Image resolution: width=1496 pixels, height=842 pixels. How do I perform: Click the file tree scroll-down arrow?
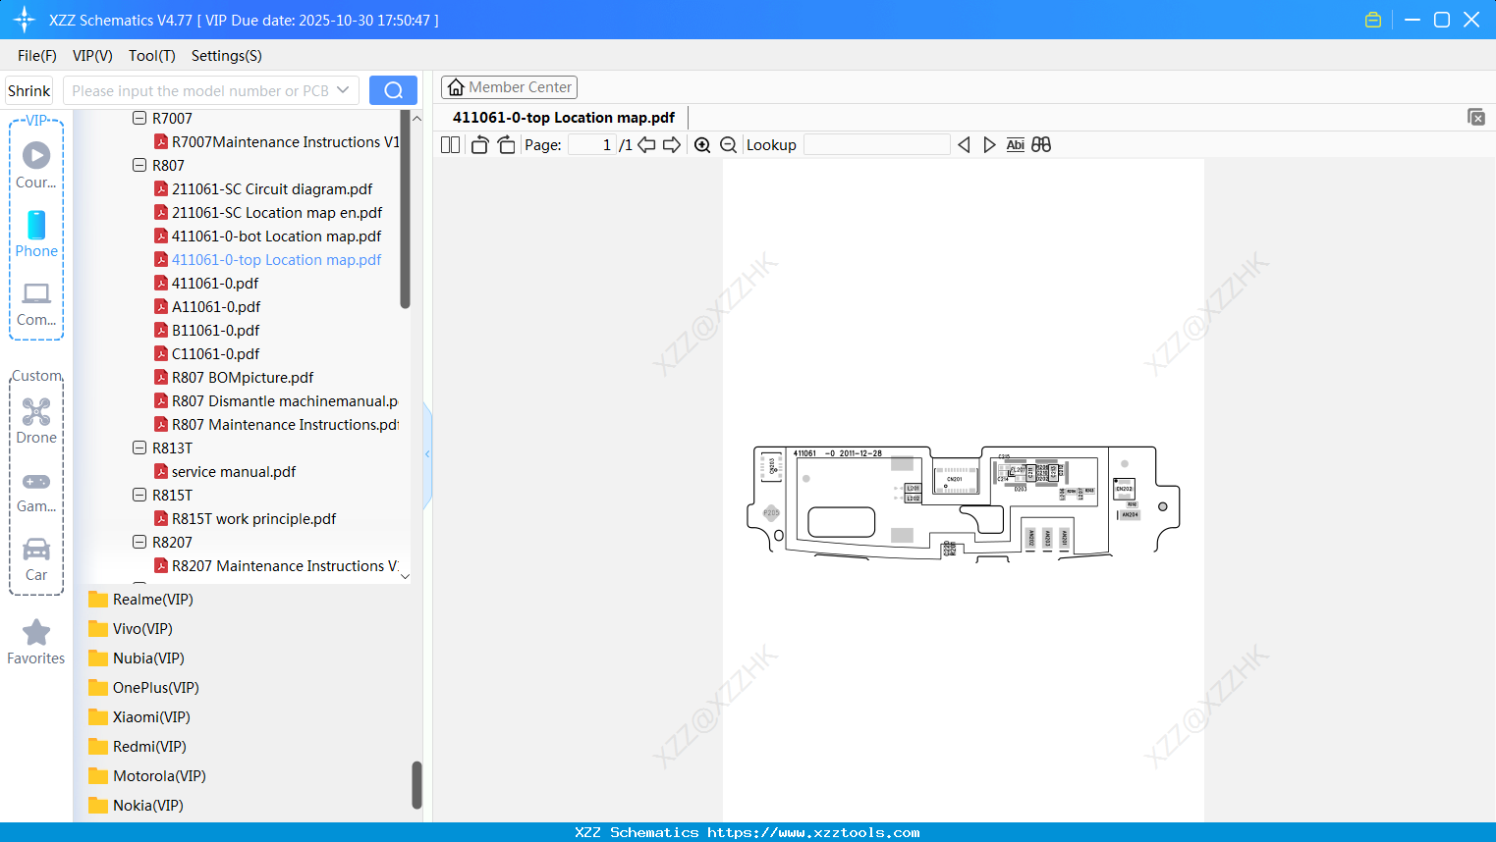pyautogui.click(x=405, y=576)
